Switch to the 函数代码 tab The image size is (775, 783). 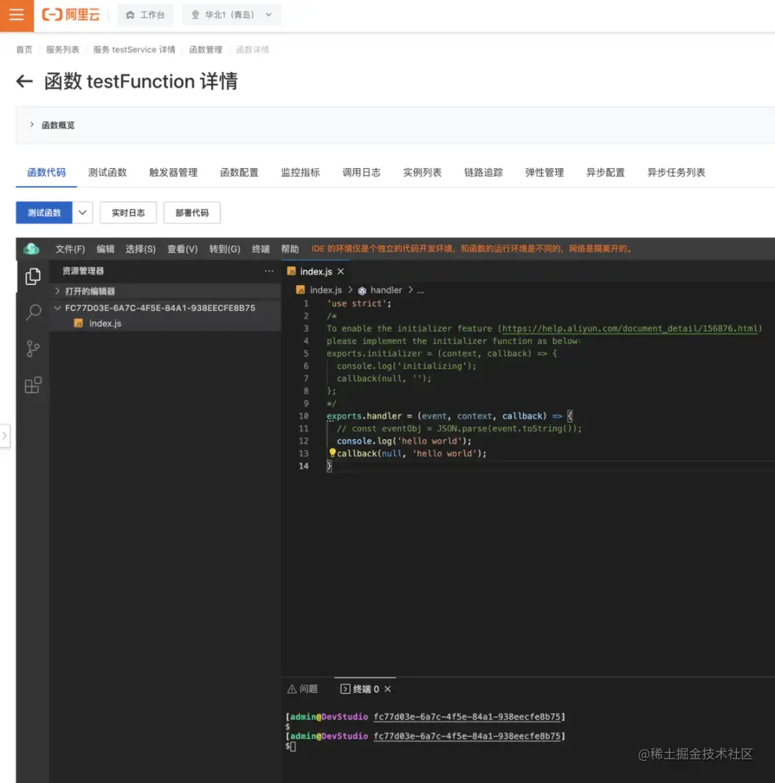pos(47,173)
